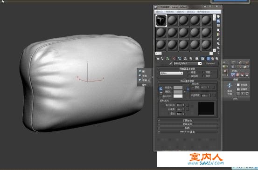Select the second material sample sphere slot
Screen dimensions: 258x170
(173, 20)
